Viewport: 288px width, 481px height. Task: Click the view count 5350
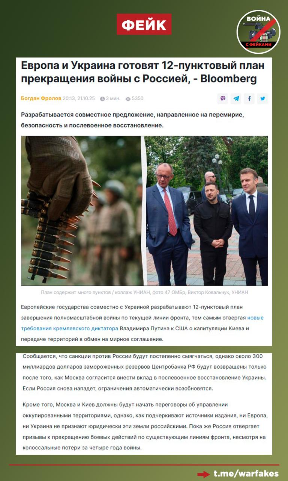(x=138, y=98)
